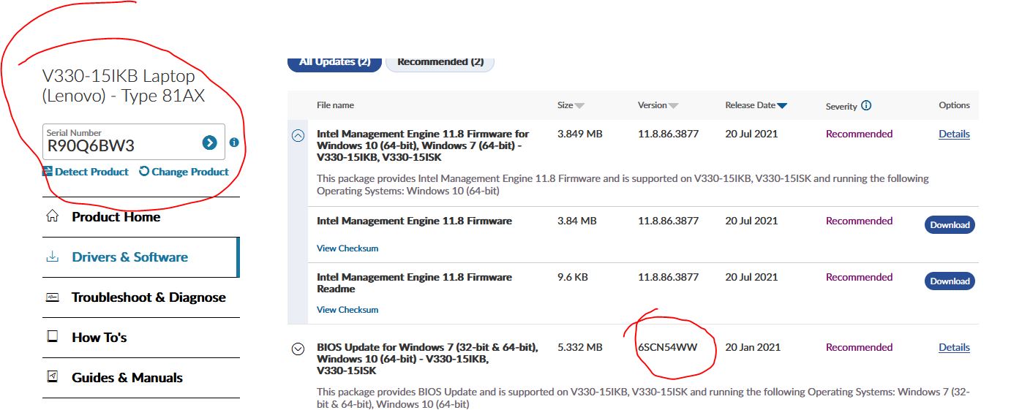
Task: Collapse Intel Management Engine firmware row
Action: point(298,135)
